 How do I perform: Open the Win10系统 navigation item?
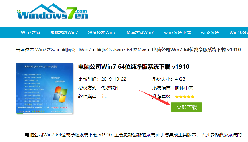coord(239,33)
